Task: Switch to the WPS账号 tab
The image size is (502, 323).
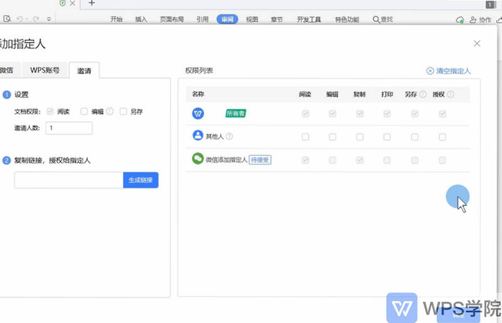Action: (45, 70)
